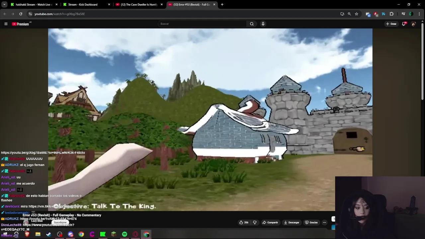Click the address bar URL
This screenshot has width=425, height=239.
(x=60, y=14)
